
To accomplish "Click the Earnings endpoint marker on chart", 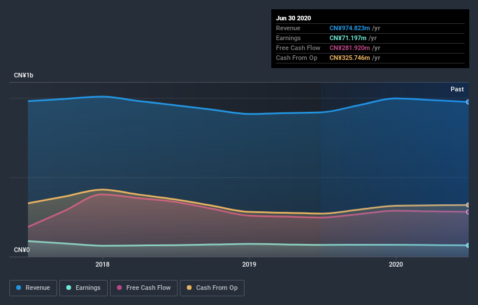I will [x=468, y=245].
